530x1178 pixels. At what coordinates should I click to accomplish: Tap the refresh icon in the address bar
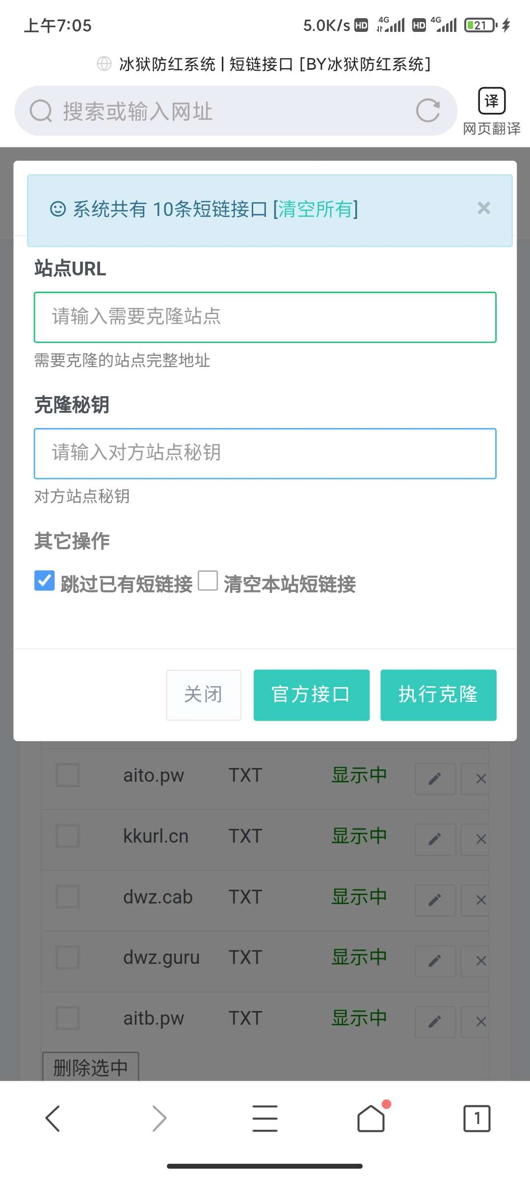[x=428, y=110]
